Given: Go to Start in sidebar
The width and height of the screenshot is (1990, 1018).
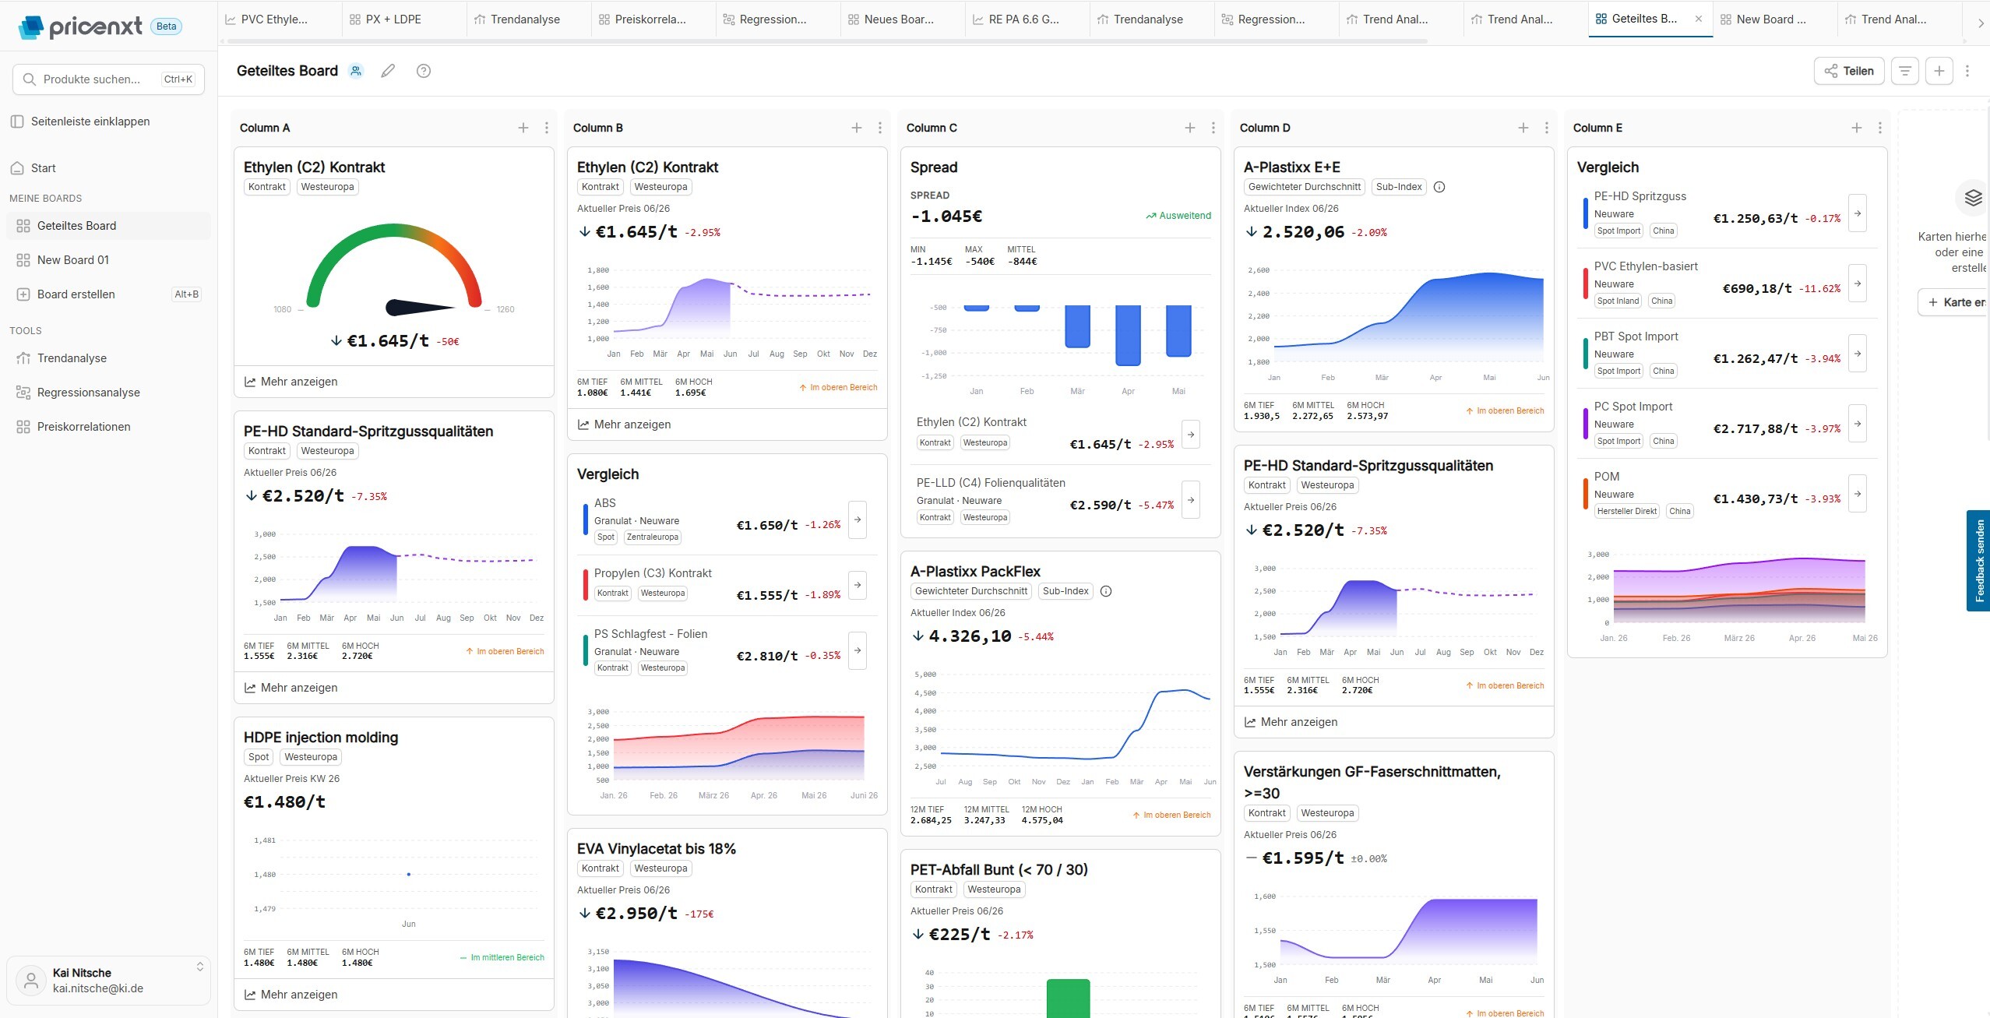Looking at the screenshot, I should pos(108,168).
